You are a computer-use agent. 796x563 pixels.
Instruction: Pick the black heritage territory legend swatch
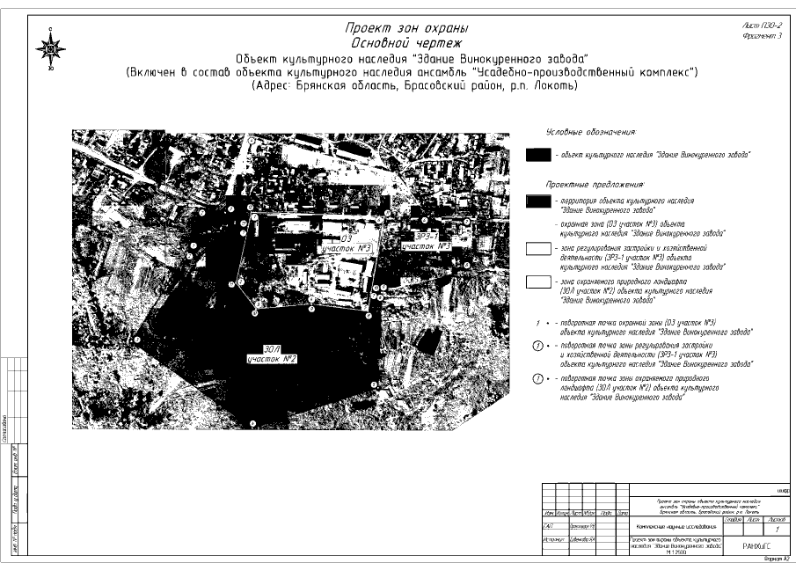click(x=537, y=201)
